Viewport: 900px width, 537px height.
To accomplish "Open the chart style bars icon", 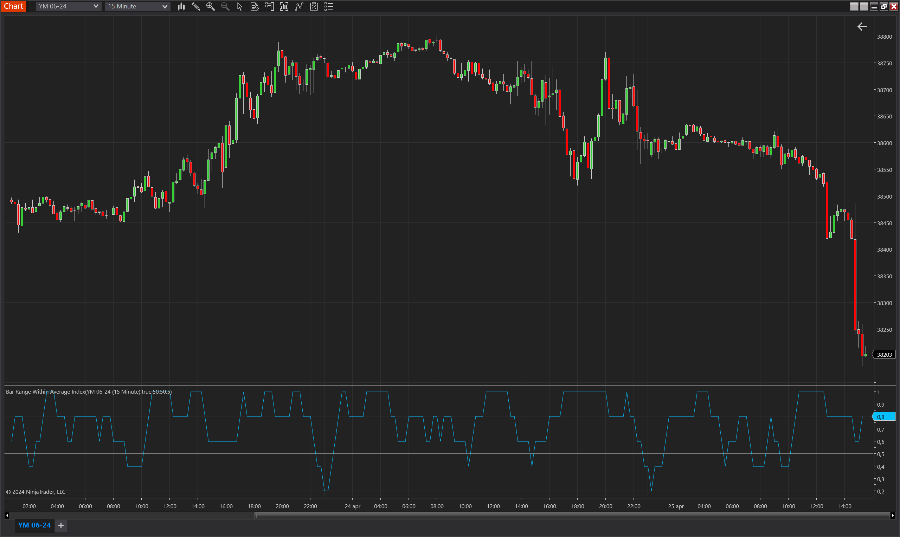I will (181, 7).
